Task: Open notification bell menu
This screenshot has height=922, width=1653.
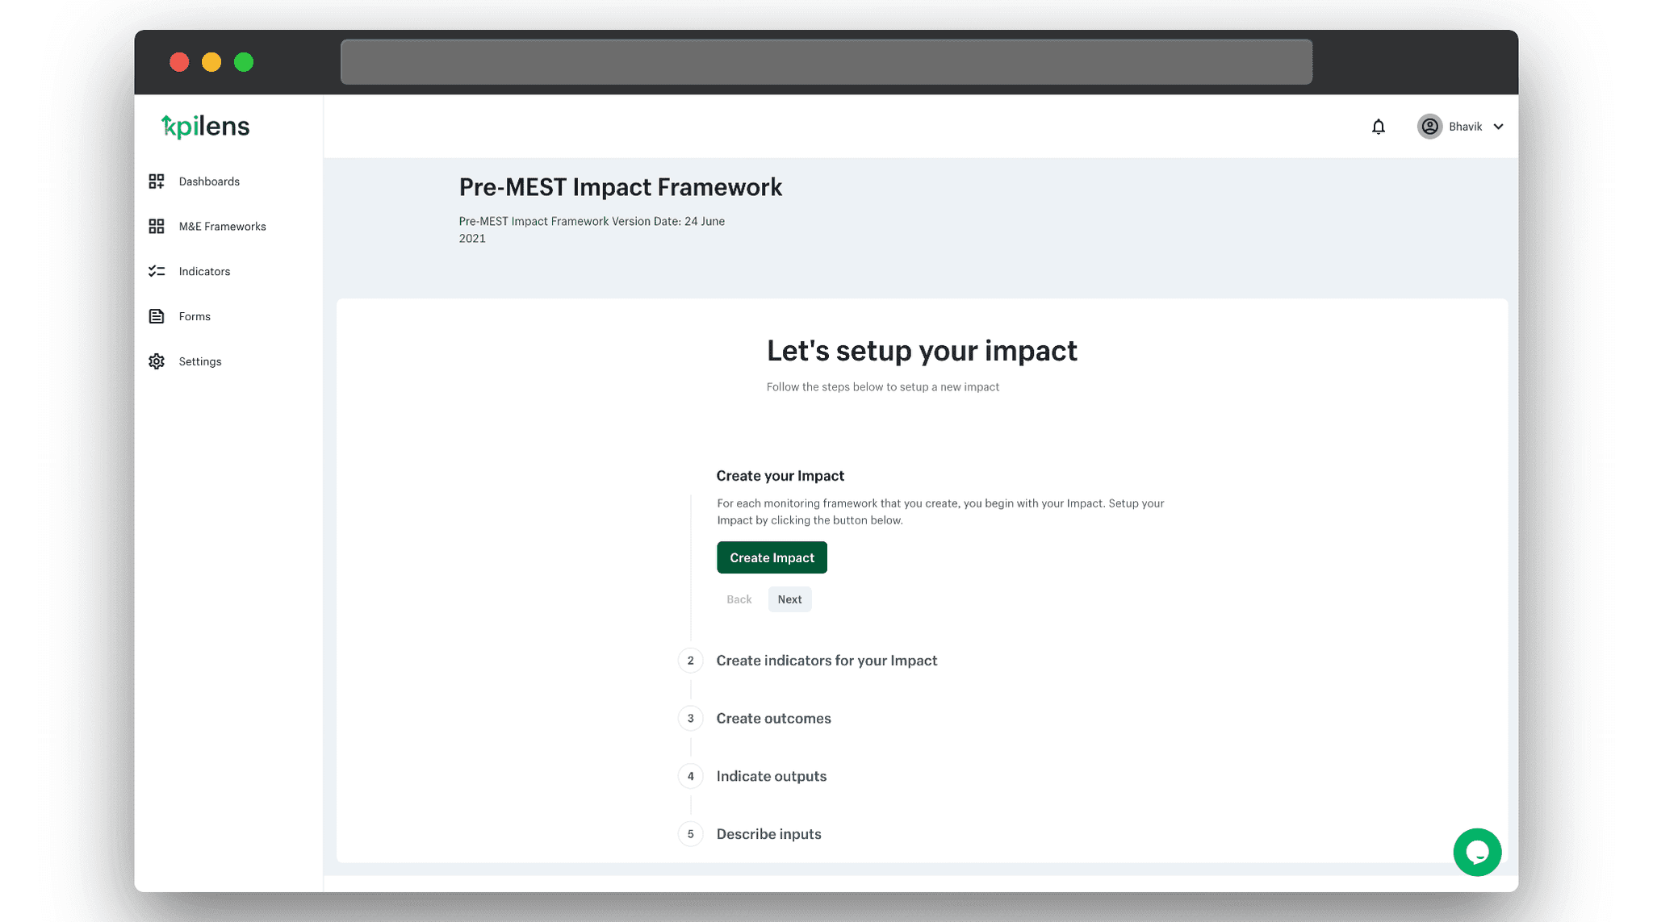Action: click(1379, 126)
